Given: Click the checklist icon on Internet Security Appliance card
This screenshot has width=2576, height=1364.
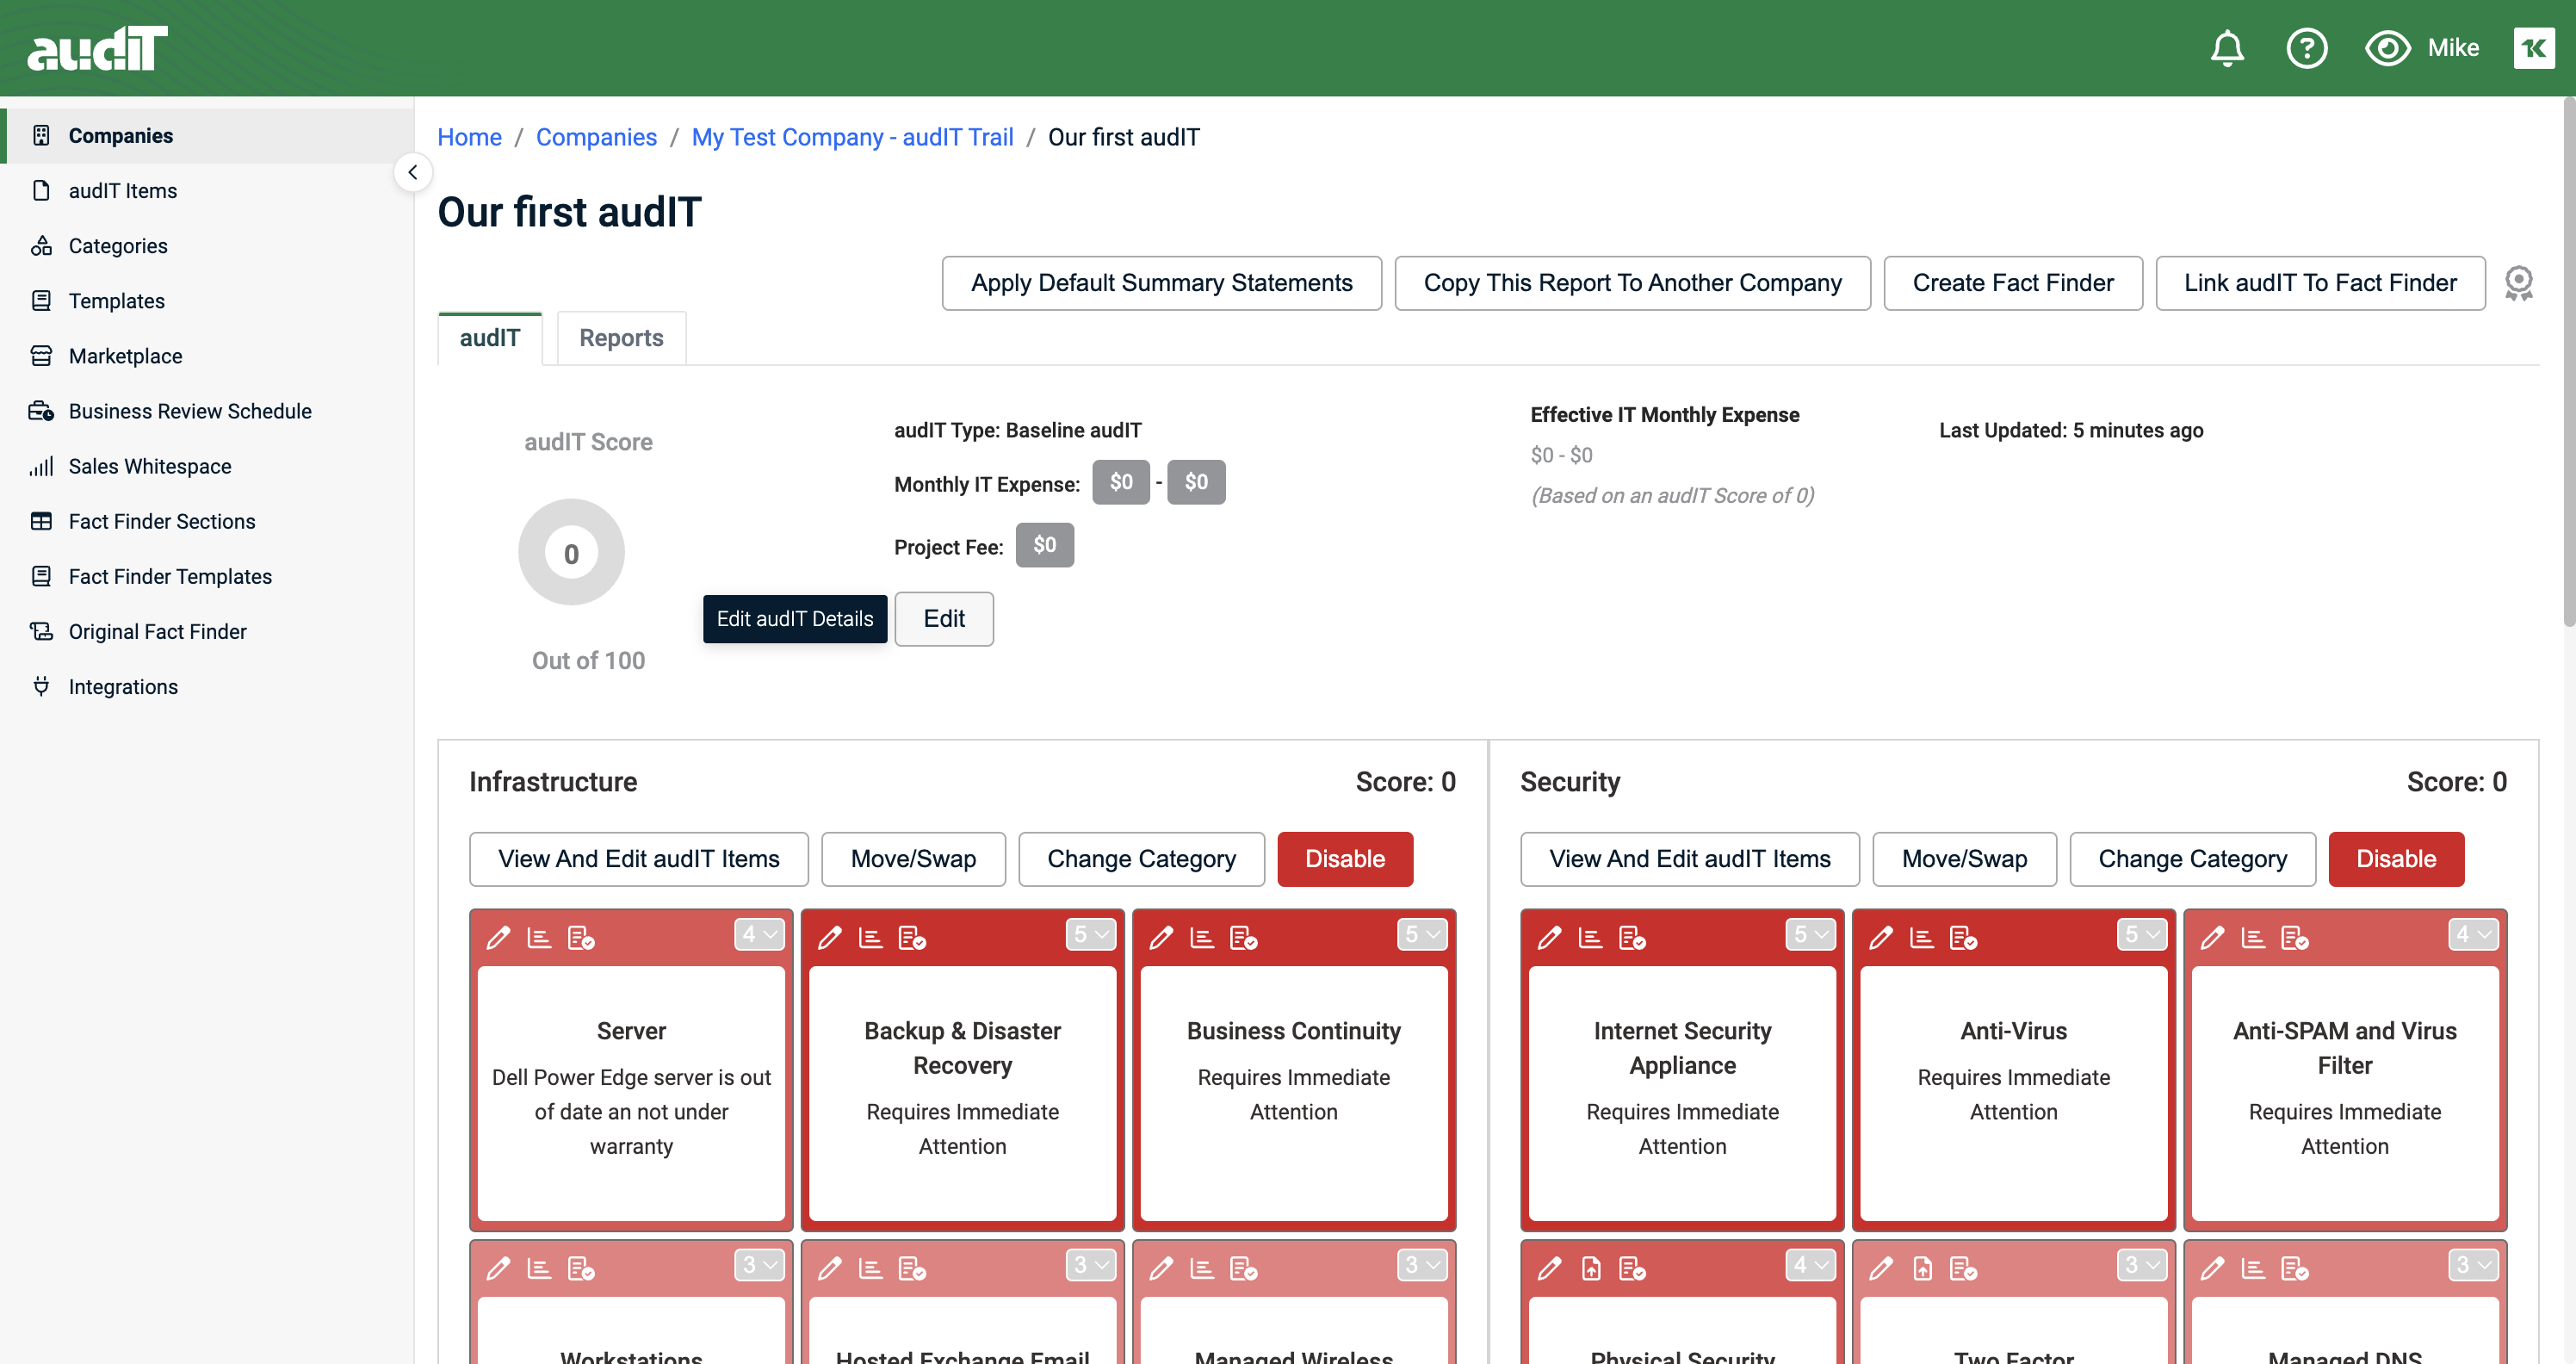Looking at the screenshot, I should (1632, 937).
